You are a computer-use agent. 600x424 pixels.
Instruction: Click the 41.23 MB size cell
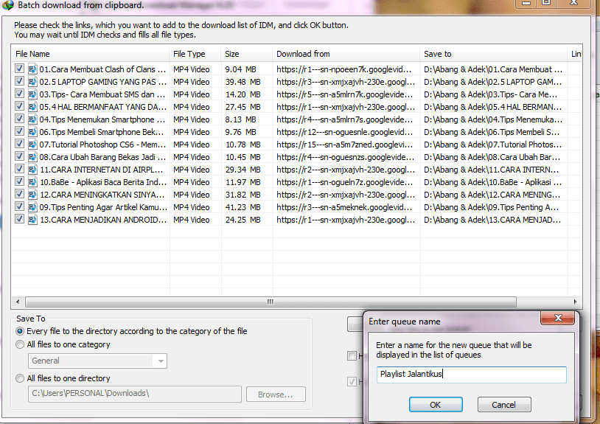[243, 207]
